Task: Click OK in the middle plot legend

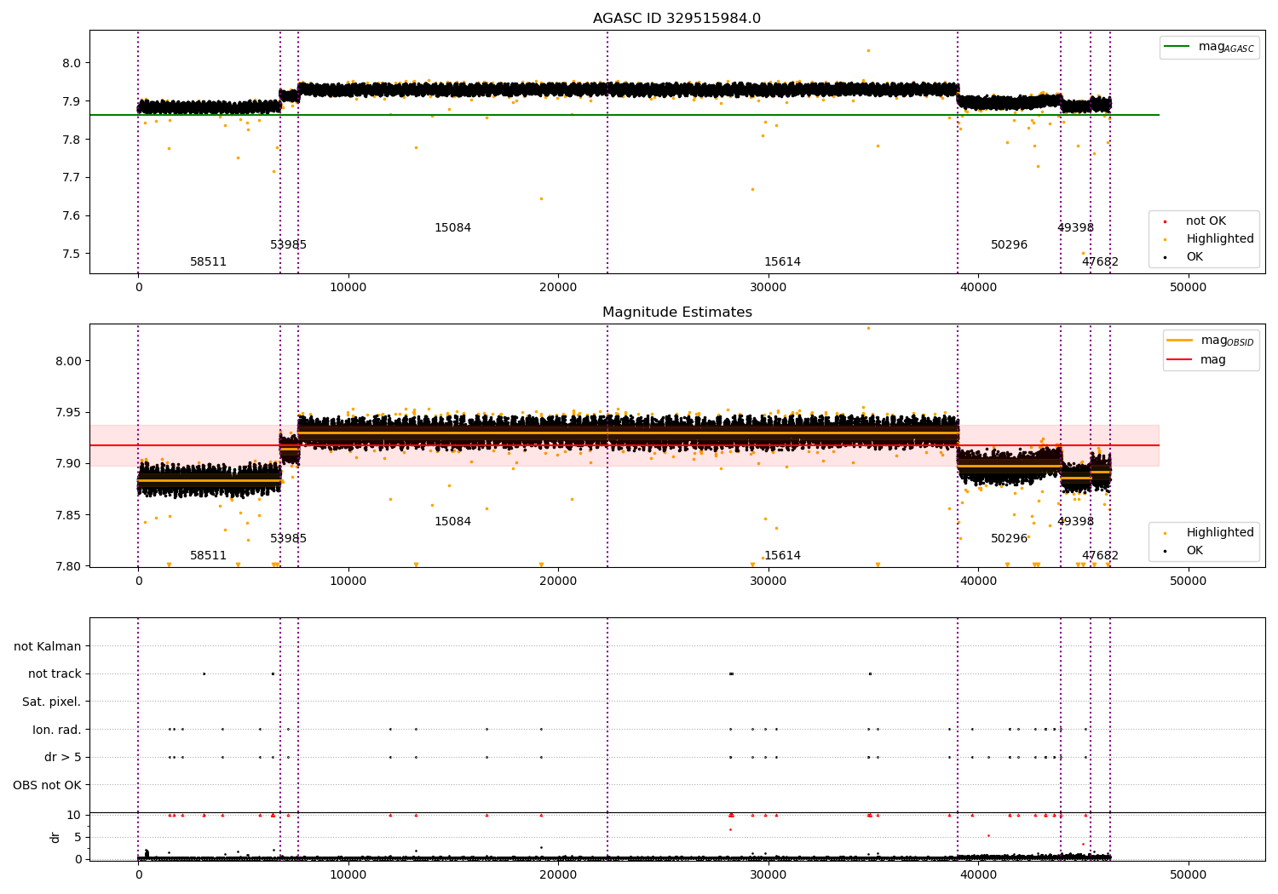Action: tap(1185, 550)
